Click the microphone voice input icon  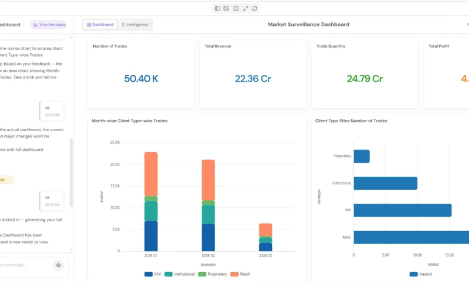59,265
